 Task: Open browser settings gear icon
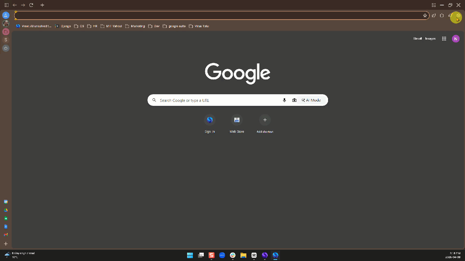pos(458,16)
